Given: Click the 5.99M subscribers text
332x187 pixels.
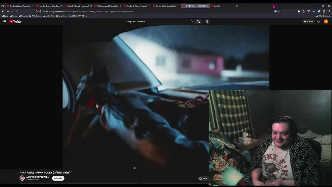Looking at the screenshot, I should [x=33, y=180].
